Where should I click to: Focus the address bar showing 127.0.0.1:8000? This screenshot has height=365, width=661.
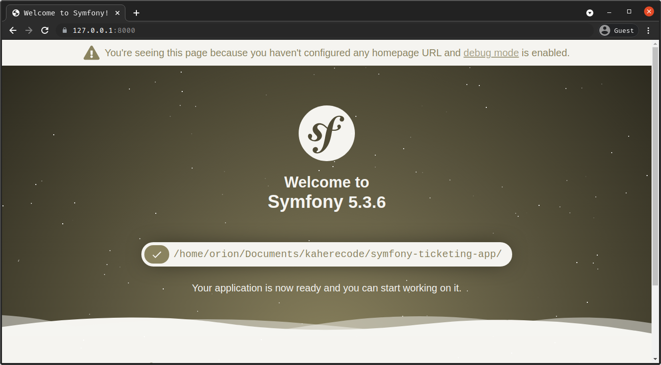point(299,30)
